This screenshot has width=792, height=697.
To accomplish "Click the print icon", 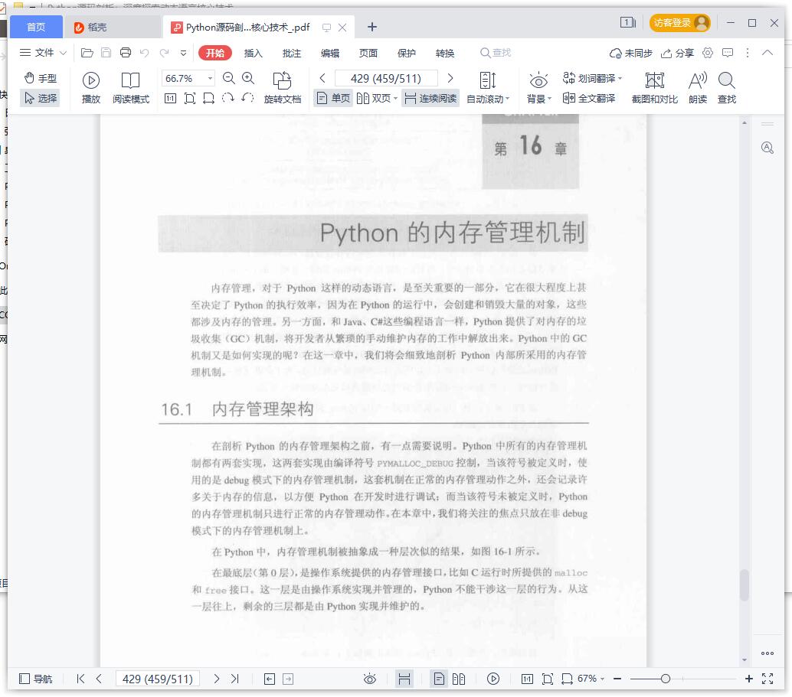I will (x=126, y=53).
